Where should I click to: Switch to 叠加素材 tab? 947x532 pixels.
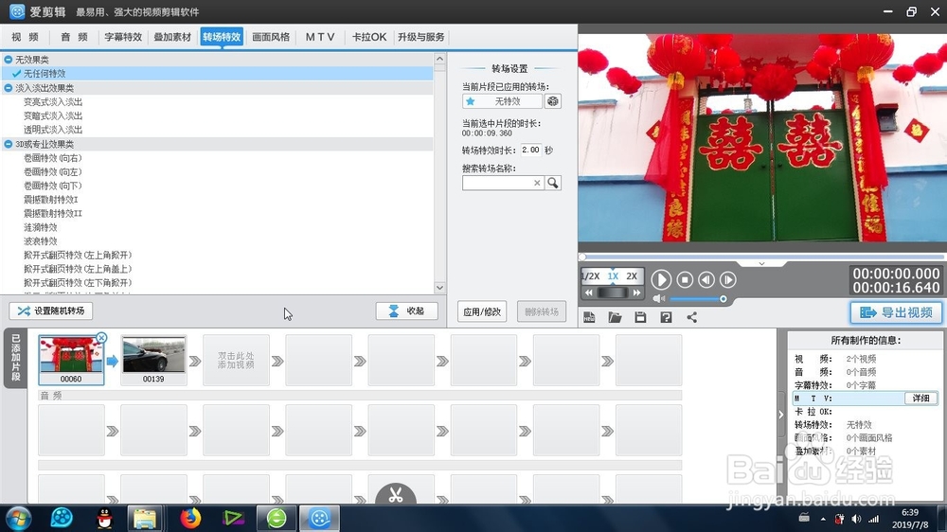coord(172,37)
